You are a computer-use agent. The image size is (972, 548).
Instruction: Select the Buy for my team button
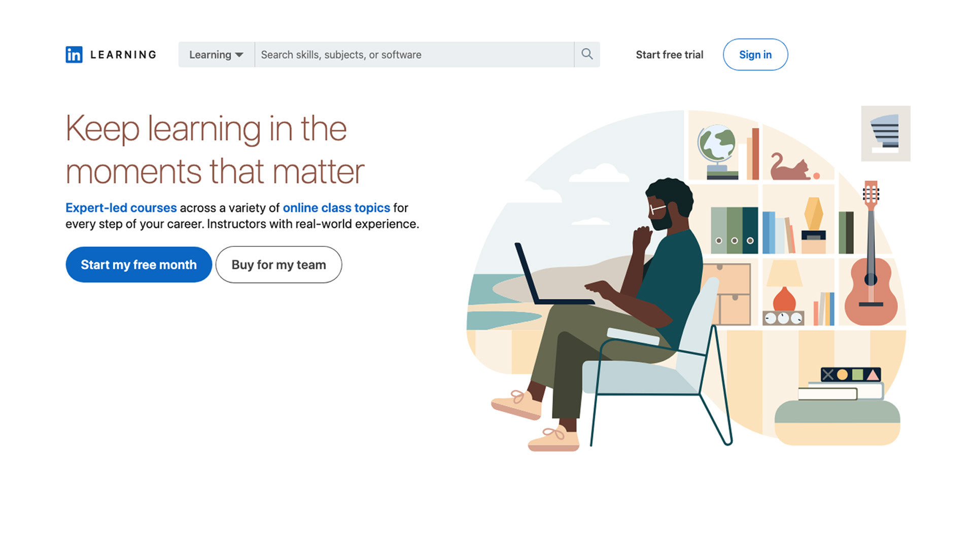pyautogui.click(x=279, y=264)
